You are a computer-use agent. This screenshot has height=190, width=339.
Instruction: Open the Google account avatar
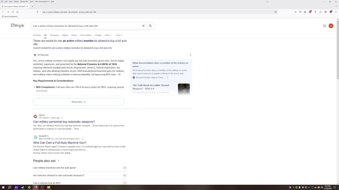331,26
